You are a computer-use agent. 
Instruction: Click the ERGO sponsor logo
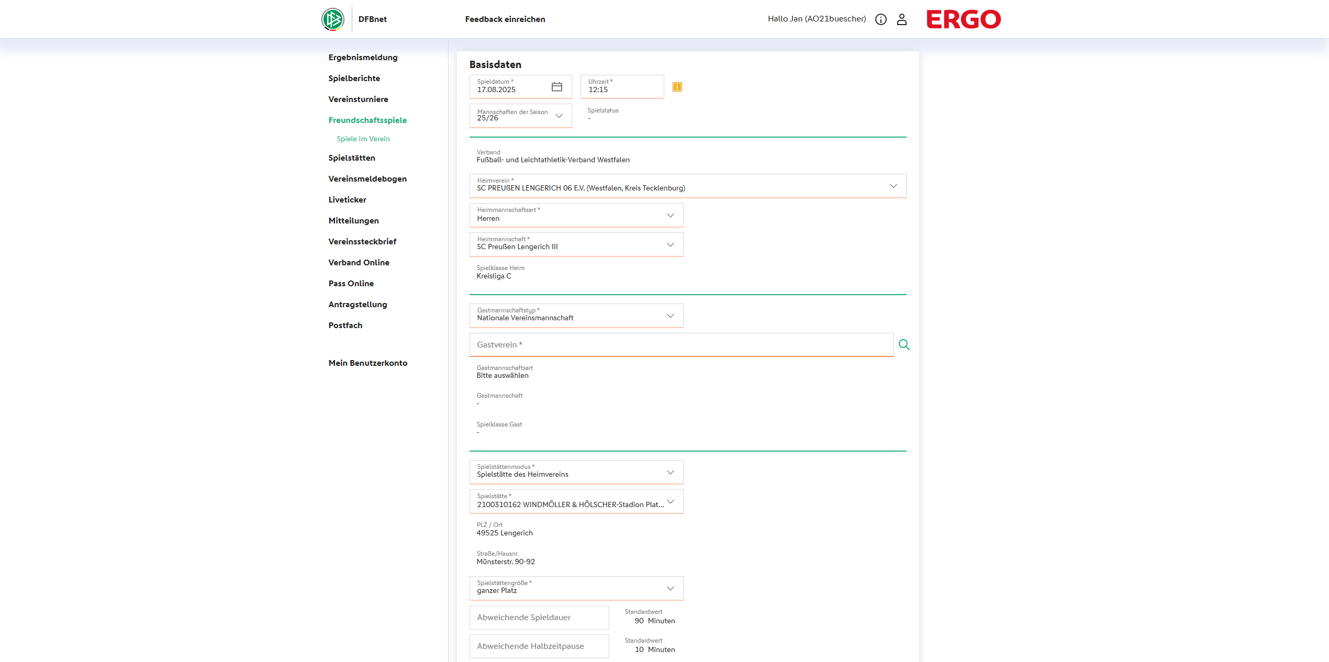point(963,19)
